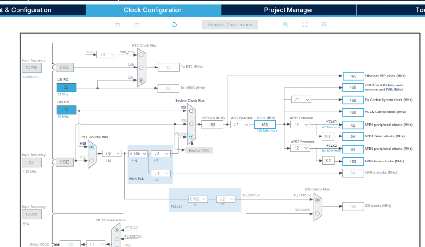This screenshot has width=425, height=247.
Task: Click To Cortex System timer value box
Action: coord(353,100)
